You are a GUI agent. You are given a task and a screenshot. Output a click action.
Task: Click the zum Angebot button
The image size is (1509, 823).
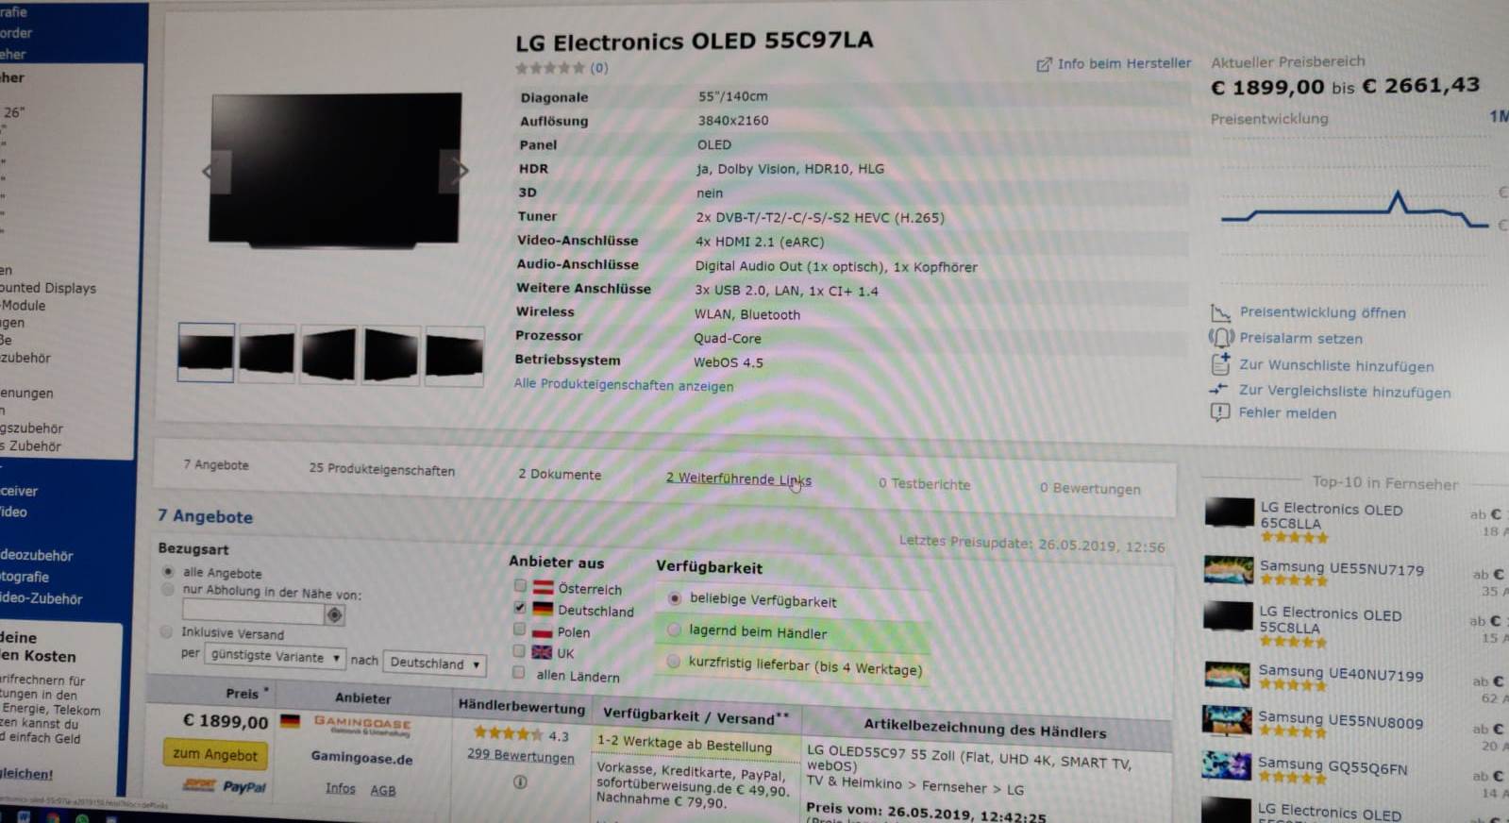click(215, 754)
